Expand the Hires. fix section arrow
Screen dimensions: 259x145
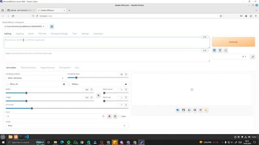64,84
